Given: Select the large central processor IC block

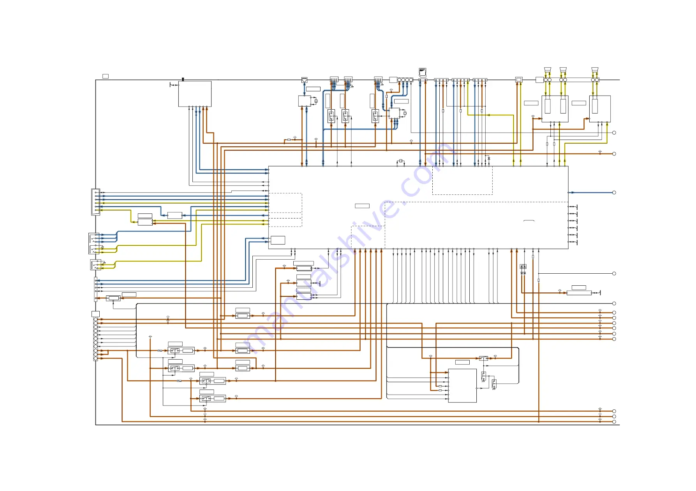Looking at the screenshot, I should click(x=418, y=208).
